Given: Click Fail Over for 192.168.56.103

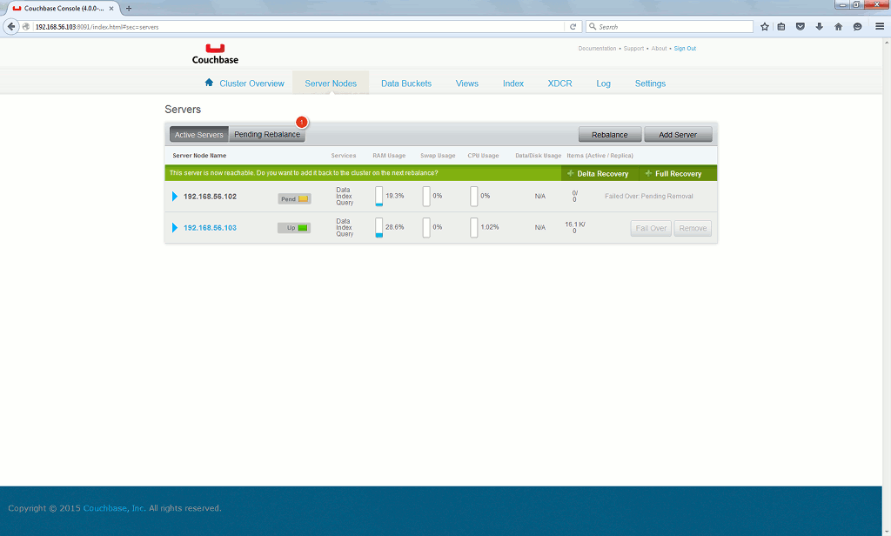Looking at the screenshot, I should (x=651, y=228).
